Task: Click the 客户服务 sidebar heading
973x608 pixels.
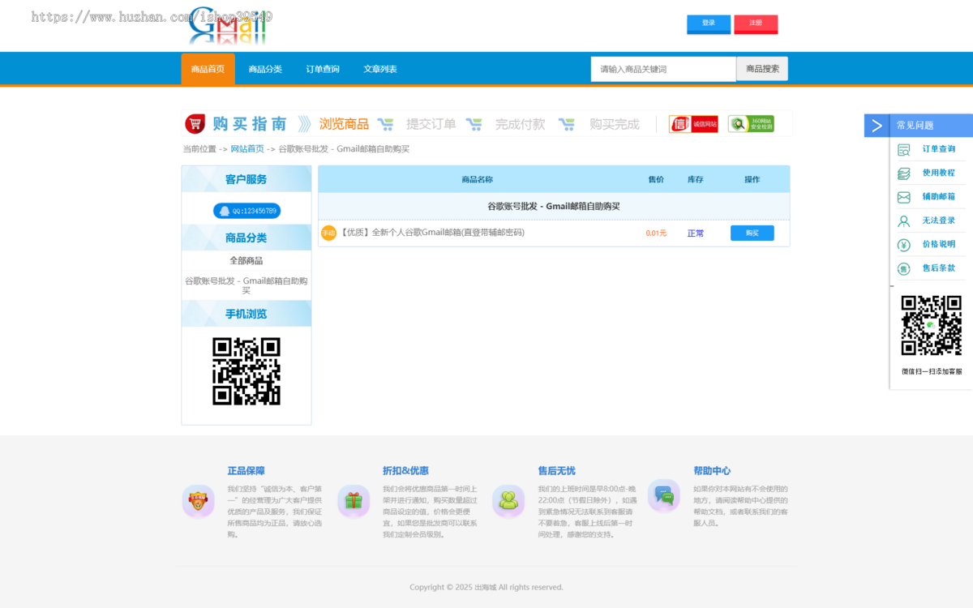Action: (x=246, y=179)
